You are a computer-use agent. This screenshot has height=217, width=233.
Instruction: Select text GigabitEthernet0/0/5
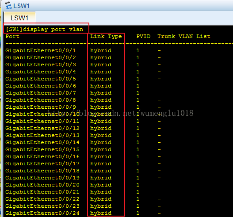pos(41,79)
